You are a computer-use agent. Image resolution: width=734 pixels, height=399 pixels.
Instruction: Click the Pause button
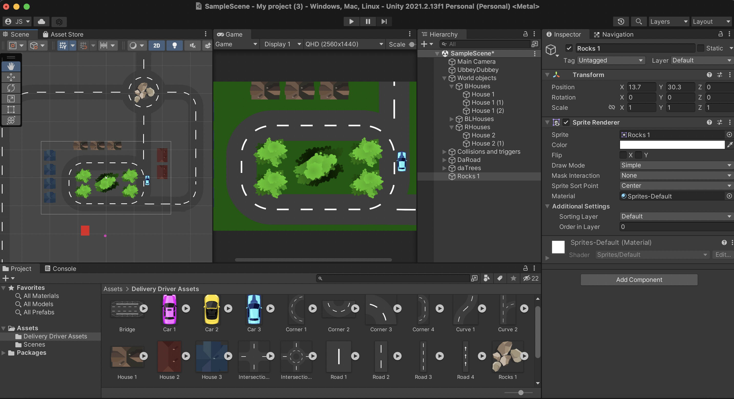coord(368,21)
